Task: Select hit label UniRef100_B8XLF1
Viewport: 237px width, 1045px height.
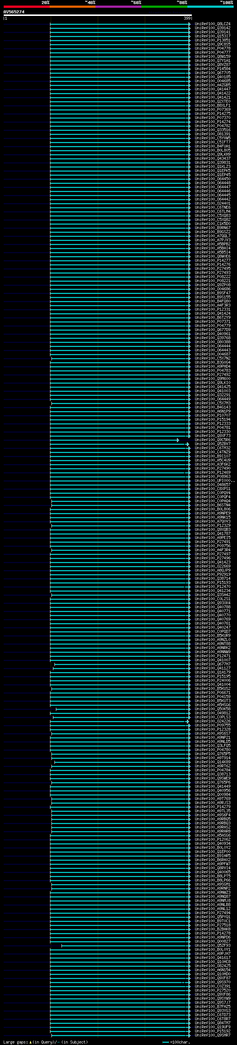Action: (x=213, y=106)
